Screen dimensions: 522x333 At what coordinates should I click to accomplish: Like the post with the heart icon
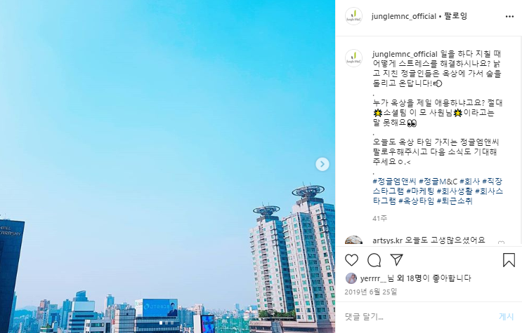coord(351,260)
